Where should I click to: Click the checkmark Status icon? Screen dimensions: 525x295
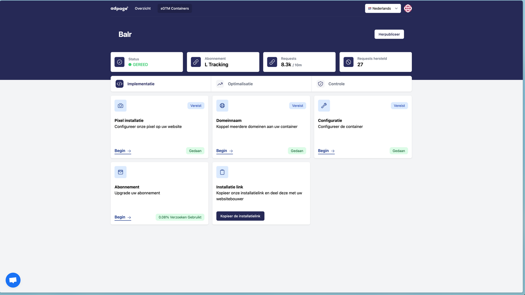tap(119, 62)
